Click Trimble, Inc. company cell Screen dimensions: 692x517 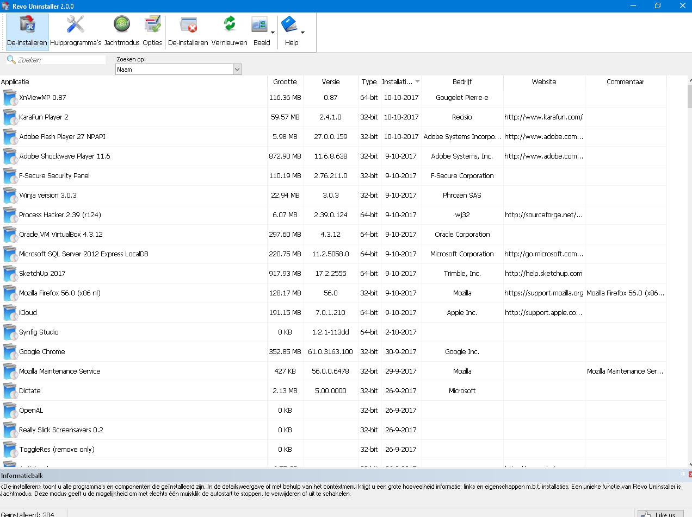tap(462, 273)
